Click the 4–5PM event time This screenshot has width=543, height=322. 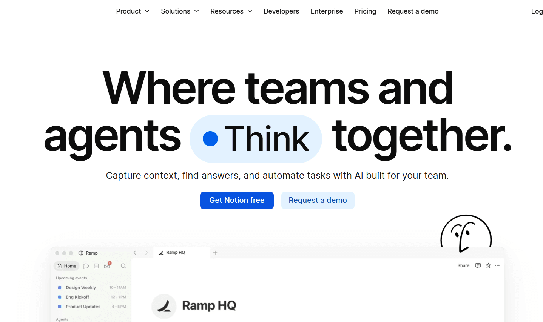coord(119,307)
